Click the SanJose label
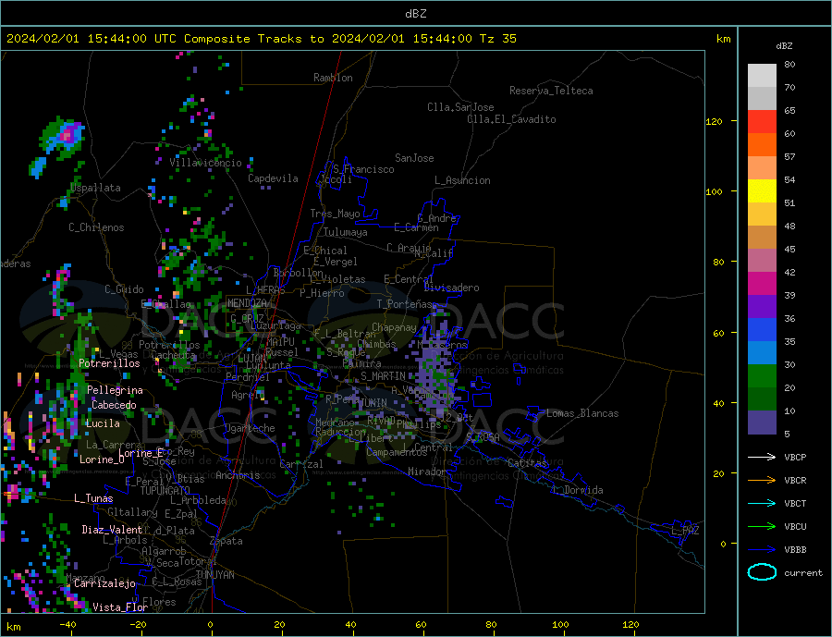Viewport: 832px width, 637px height. (414, 158)
